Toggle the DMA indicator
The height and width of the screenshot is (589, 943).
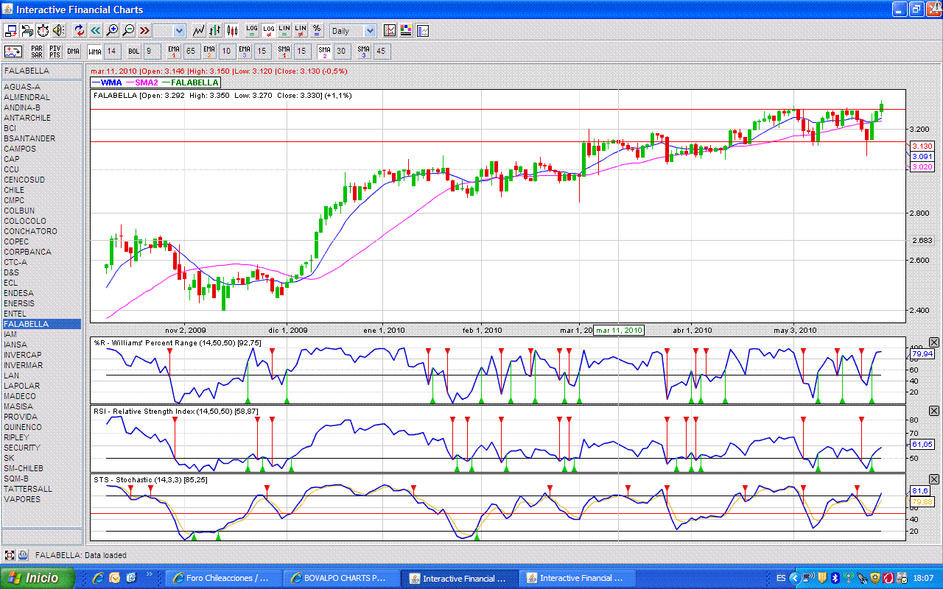pos(73,52)
